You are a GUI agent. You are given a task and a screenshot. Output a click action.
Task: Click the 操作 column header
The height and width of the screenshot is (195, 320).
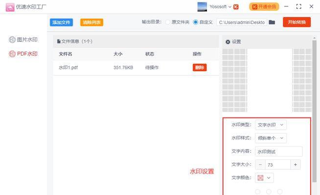pyautogui.click(x=197, y=54)
